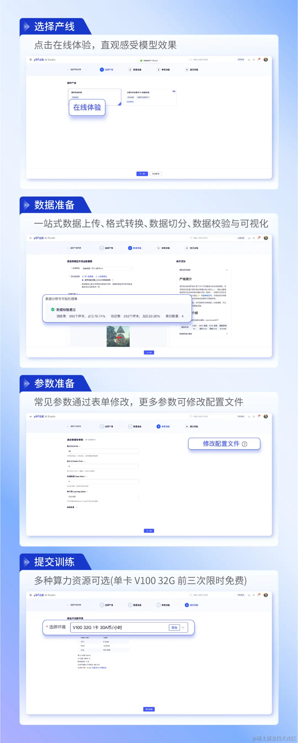The image size is (298, 743).
Task: Click the 直接部署 button
Action: tap(156, 174)
